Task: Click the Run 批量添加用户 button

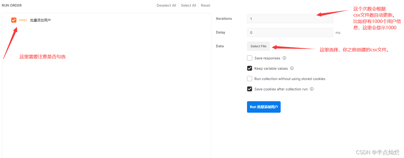Action: coord(264,107)
